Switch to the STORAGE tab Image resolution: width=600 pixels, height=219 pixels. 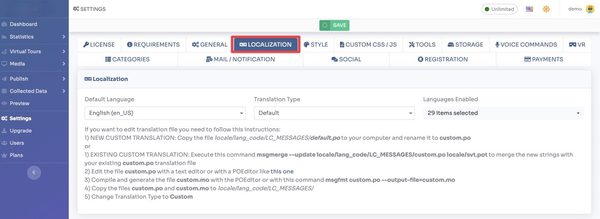pos(466,45)
